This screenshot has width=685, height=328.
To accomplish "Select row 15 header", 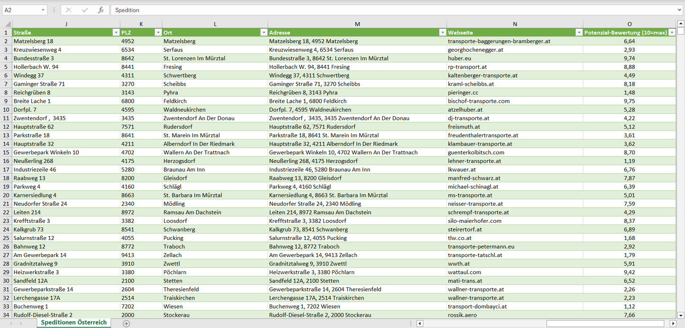I will tap(6, 152).
